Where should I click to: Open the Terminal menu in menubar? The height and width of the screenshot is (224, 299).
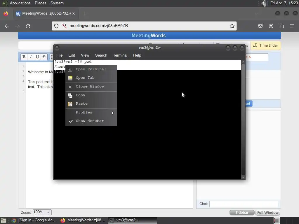pyautogui.click(x=120, y=55)
